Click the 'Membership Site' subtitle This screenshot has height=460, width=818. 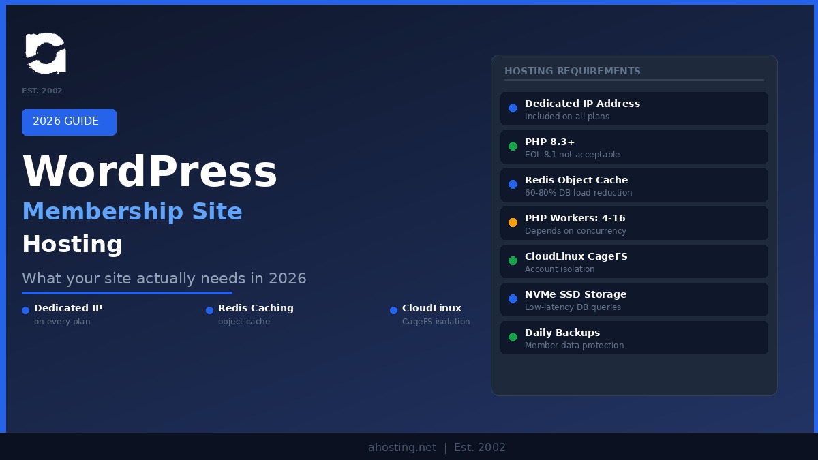pos(132,211)
